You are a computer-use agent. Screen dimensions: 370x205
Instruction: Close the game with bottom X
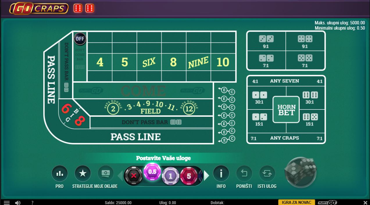pos(365,203)
